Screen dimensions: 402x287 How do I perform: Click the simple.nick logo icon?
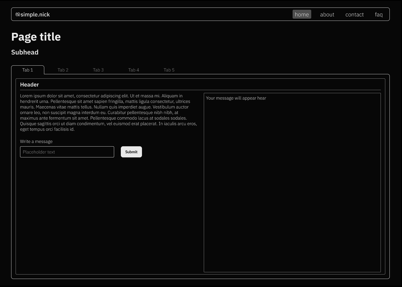point(18,14)
